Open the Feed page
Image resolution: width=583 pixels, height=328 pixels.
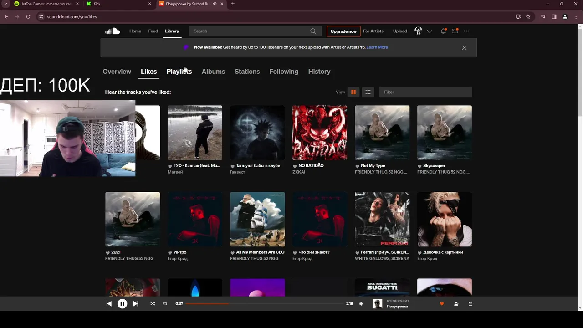point(153,31)
